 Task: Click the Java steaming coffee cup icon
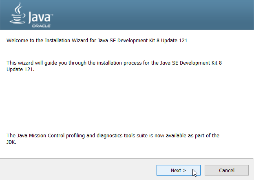(x=18, y=13)
